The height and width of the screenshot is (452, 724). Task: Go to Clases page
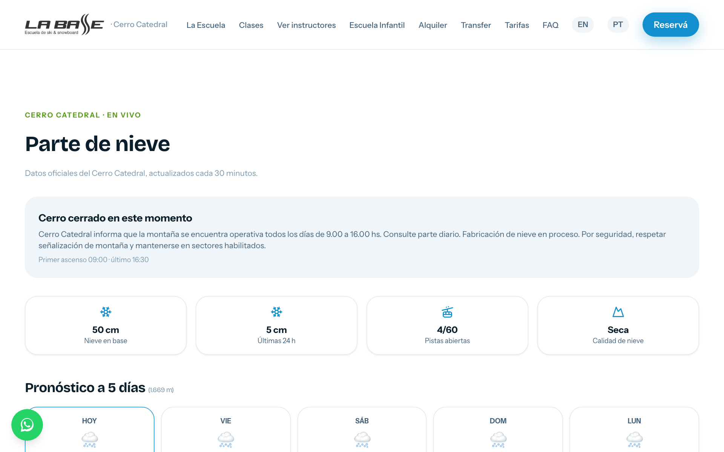[251, 25]
